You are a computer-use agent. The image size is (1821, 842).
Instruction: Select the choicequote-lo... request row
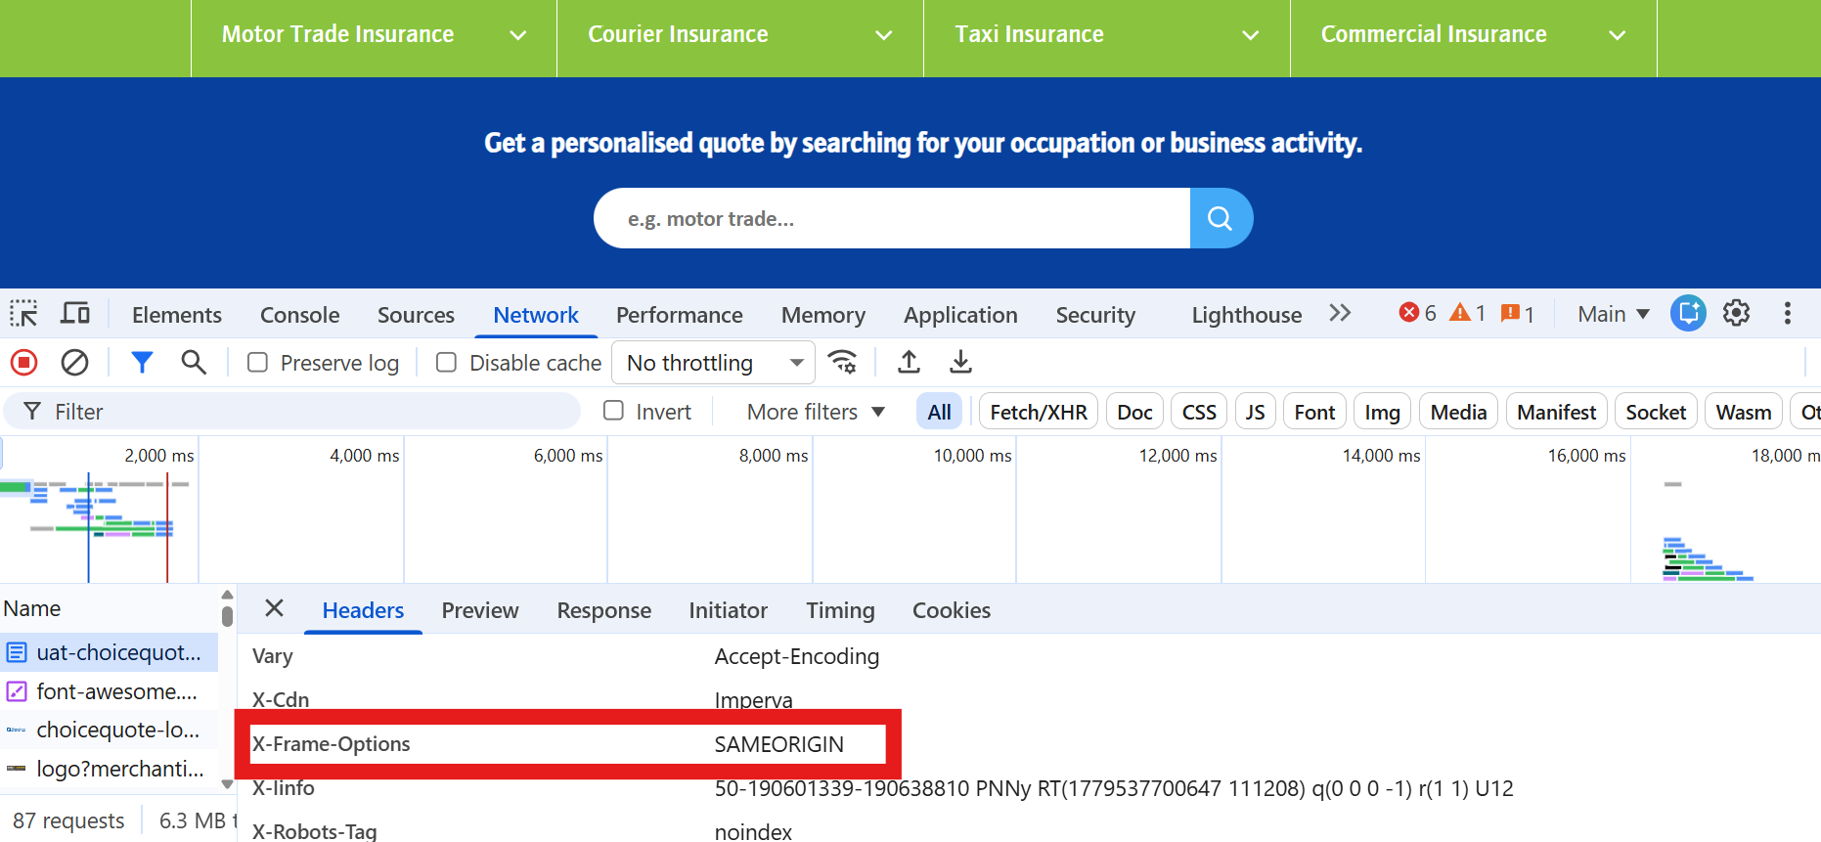point(110,730)
